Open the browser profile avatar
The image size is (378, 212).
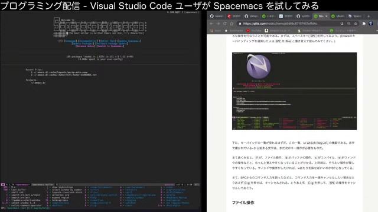(x=371, y=24)
